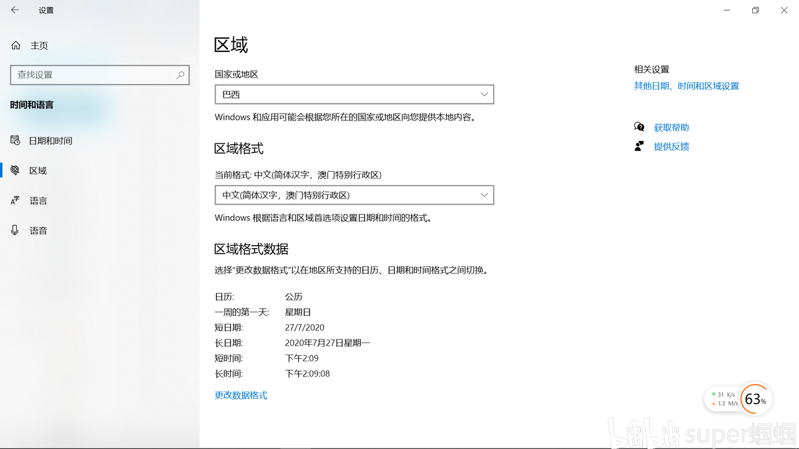Click the search magnifier icon

(180, 75)
